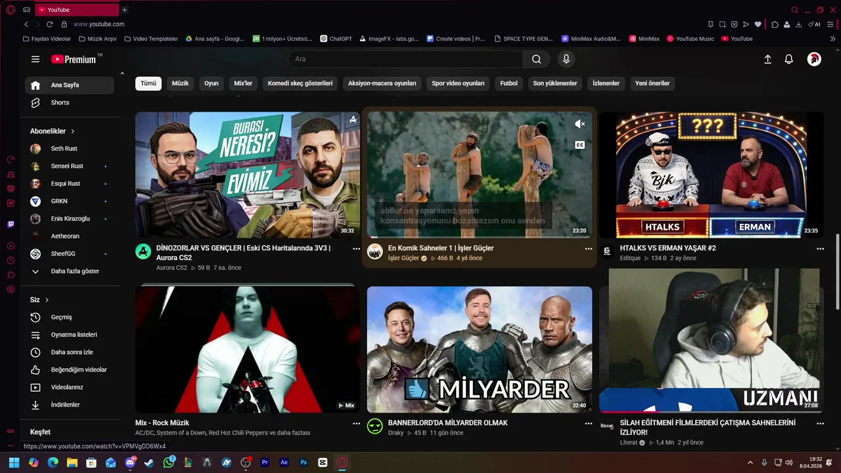The width and height of the screenshot is (841, 473).
Task: Click the heart bookmark icon in address bar
Action: pyautogui.click(x=758, y=24)
